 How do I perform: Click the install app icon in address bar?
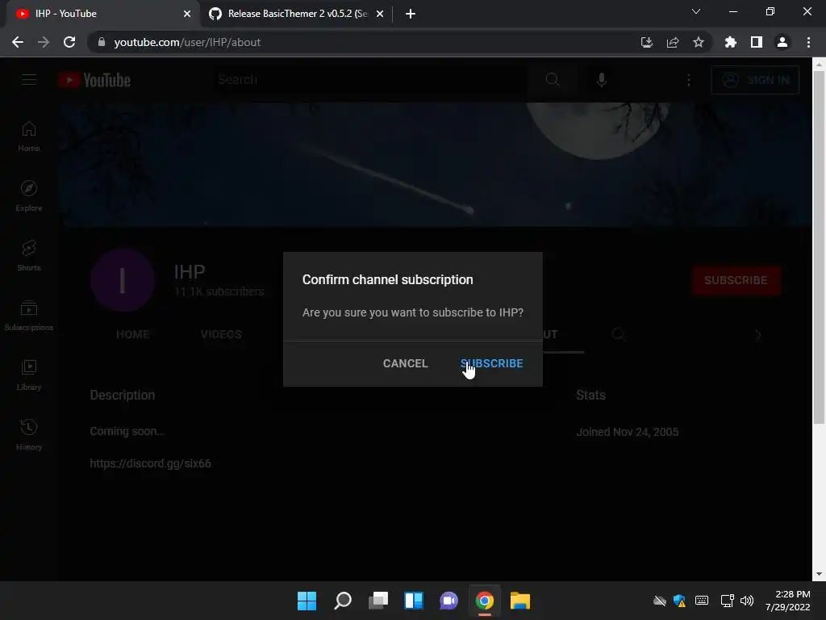tap(646, 42)
